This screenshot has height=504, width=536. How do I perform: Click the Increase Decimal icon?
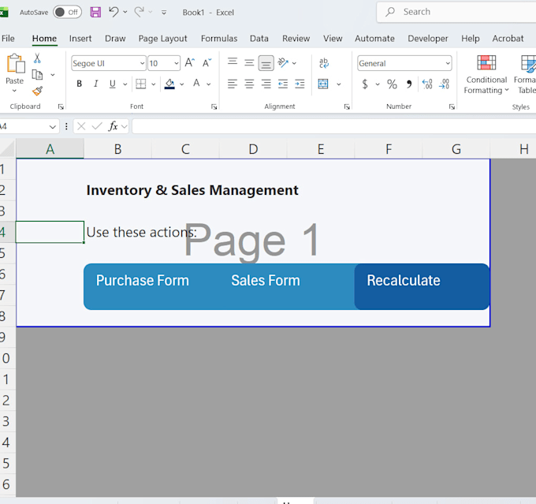427,84
